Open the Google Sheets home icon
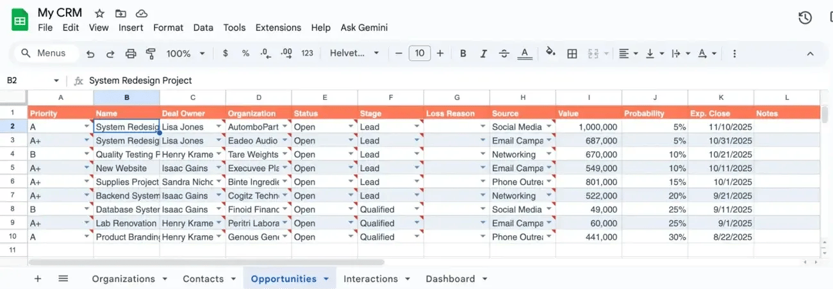The width and height of the screenshot is (833, 289). [20, 20]
